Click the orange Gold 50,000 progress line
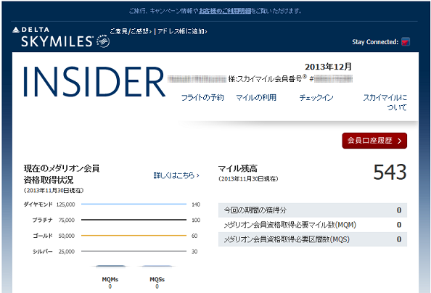This screenshot has width=431, height=293. pos(134,236)
